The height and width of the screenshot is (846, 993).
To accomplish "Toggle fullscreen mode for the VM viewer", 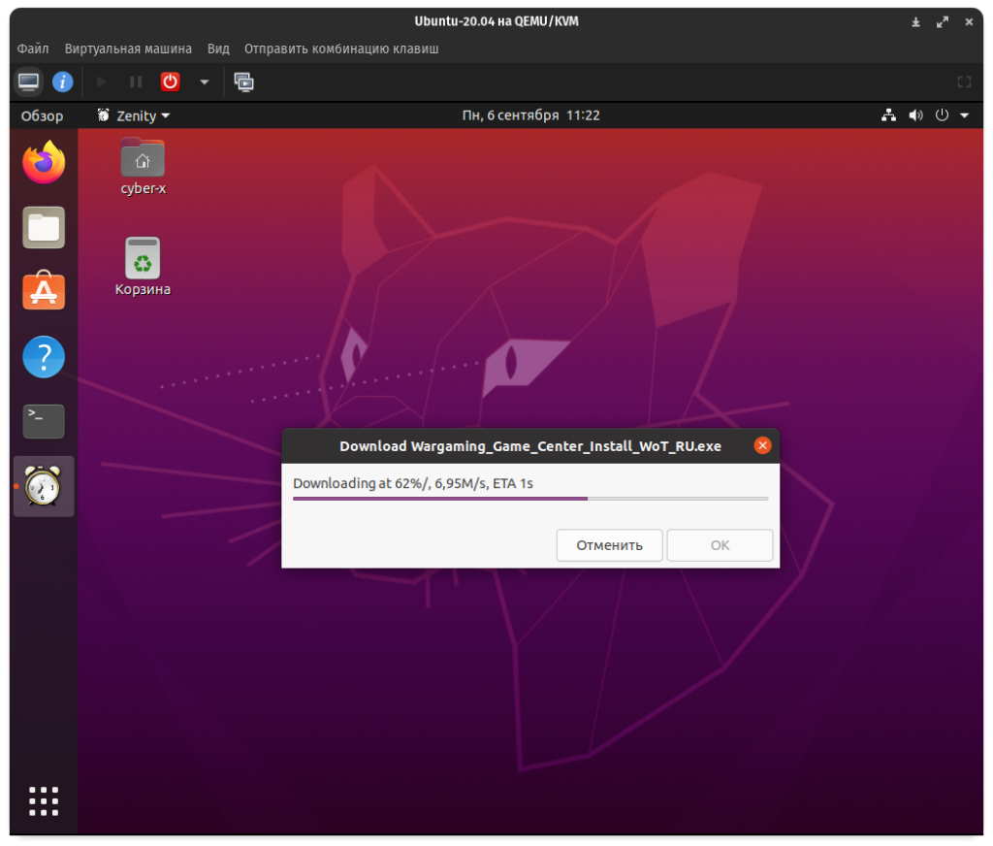I will click(x=964, y=82).
